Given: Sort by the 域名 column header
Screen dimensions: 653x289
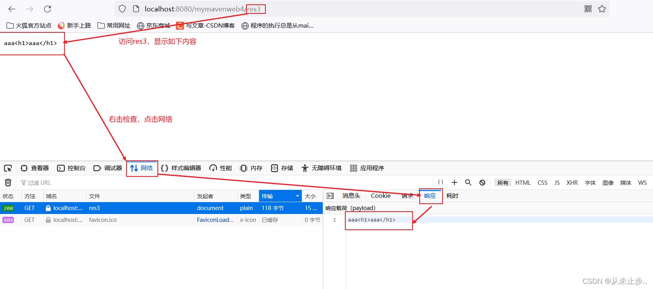Looking at the screenshot, I should click(x=65, y=196).
